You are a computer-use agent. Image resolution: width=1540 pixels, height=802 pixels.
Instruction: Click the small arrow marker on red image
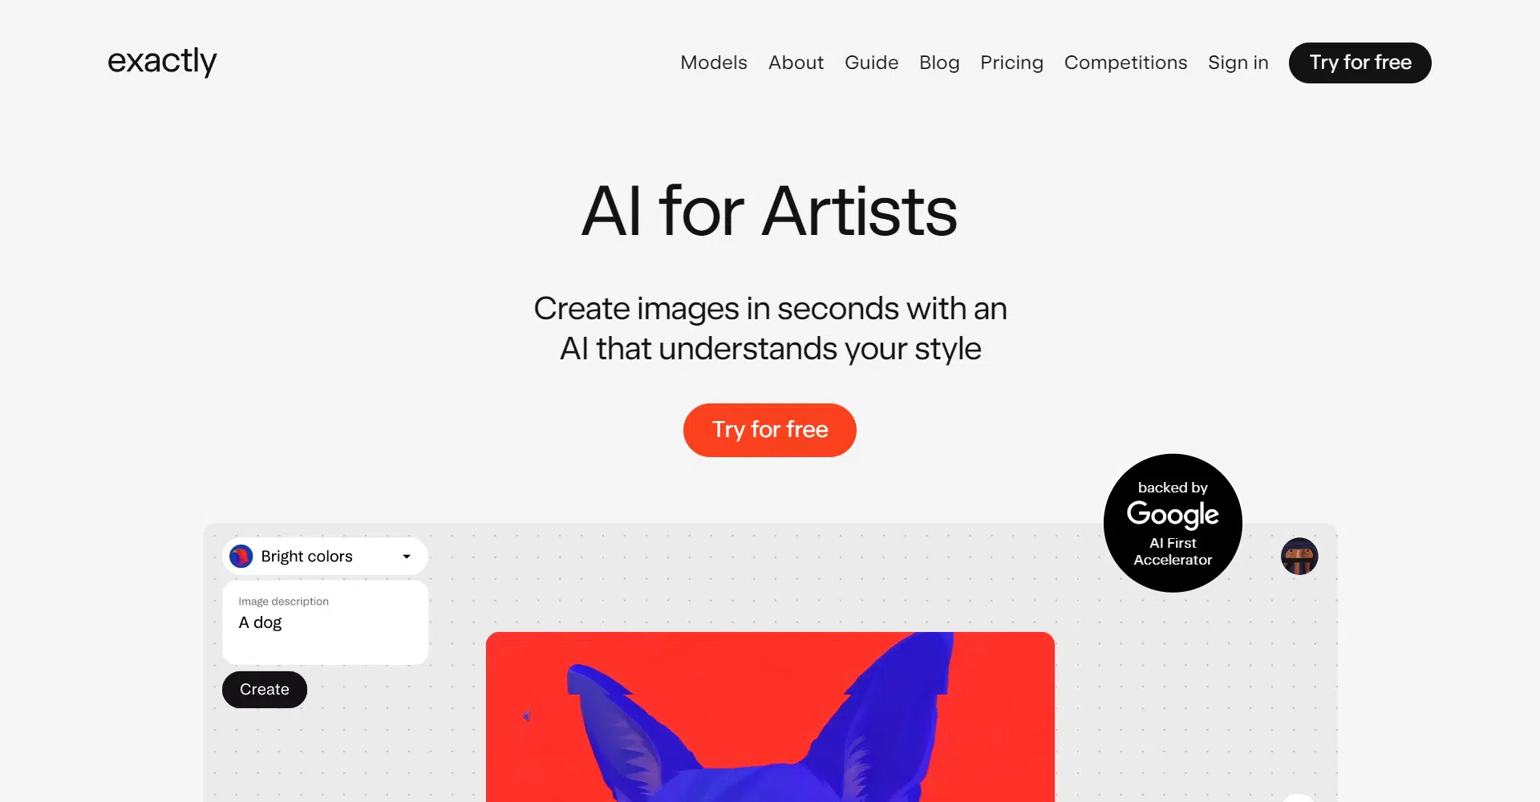point(526,715)
